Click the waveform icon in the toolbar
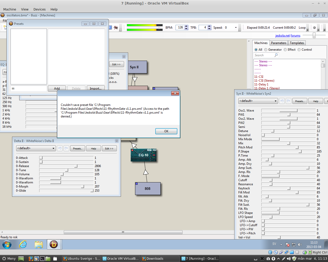The width and height of the screenshot is (328, 262). (116, 28)
